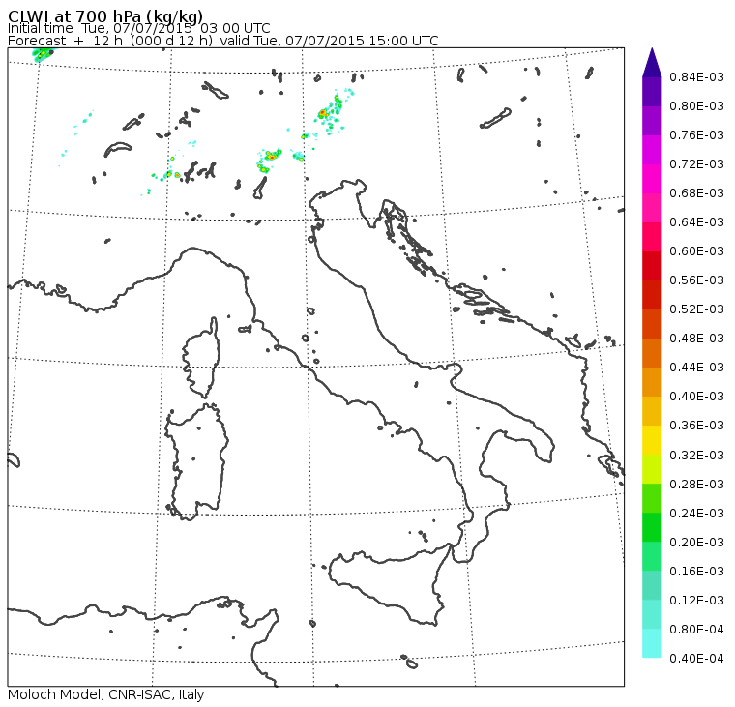Click the 0.76E-03 colorbar label
This screenshot has width=735, height=707.
click(x=696, y=135)
